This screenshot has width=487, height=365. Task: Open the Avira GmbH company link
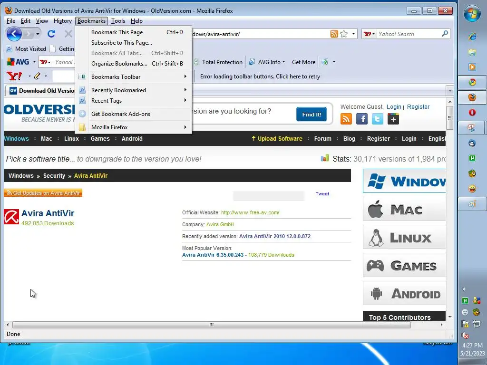220,224
